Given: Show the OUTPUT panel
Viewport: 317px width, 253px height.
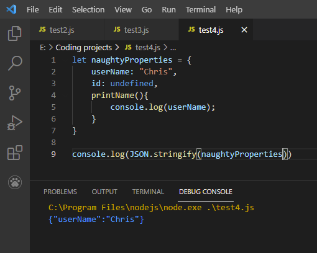Looking at the screenshot, I should pos(104,192).
